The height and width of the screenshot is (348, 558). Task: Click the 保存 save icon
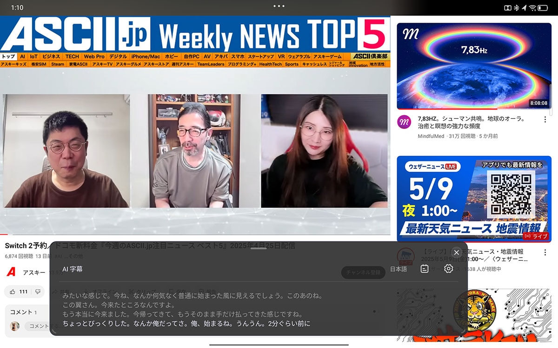176,291
